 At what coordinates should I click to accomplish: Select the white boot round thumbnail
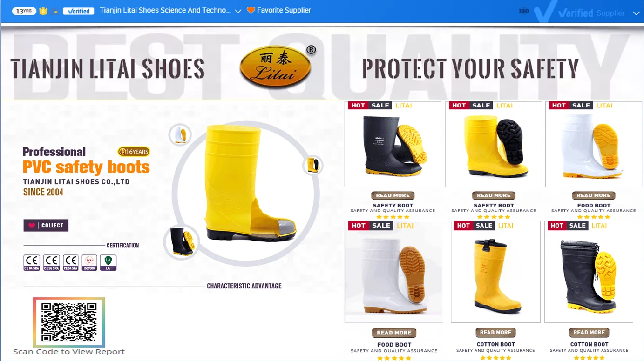[x=180, y=134]
